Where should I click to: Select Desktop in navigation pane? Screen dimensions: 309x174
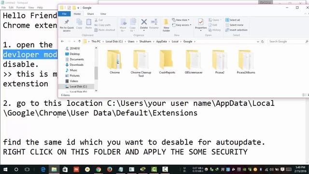75,54
